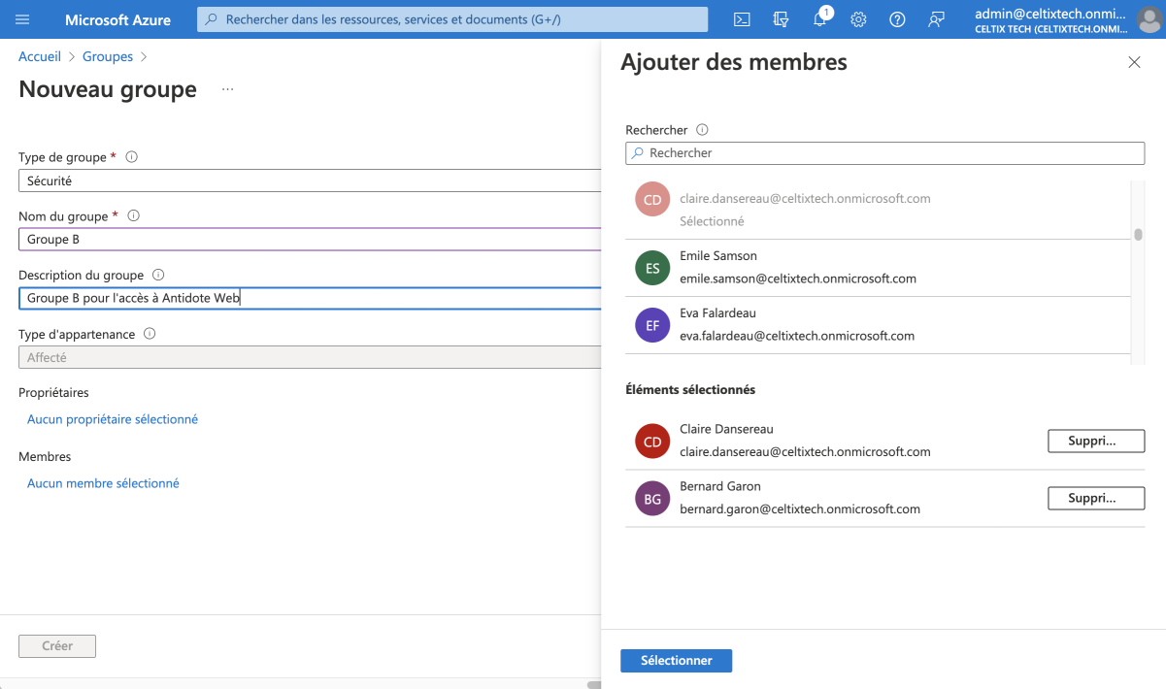1166x689 pixels.
Task: Click the Nouveau groupe page title
Action: (108, 89)
